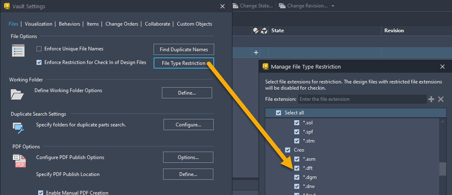
Task: Enable Enforce Unique File Names
Action: pyautogui.click(x=39, y=49)
